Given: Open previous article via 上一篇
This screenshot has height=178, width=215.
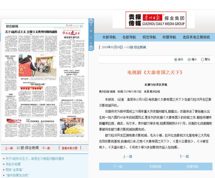Looking at the screenshot, I should point(127,156).
